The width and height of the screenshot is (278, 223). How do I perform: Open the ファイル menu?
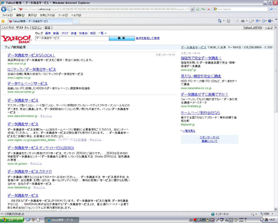click(7, 15)
